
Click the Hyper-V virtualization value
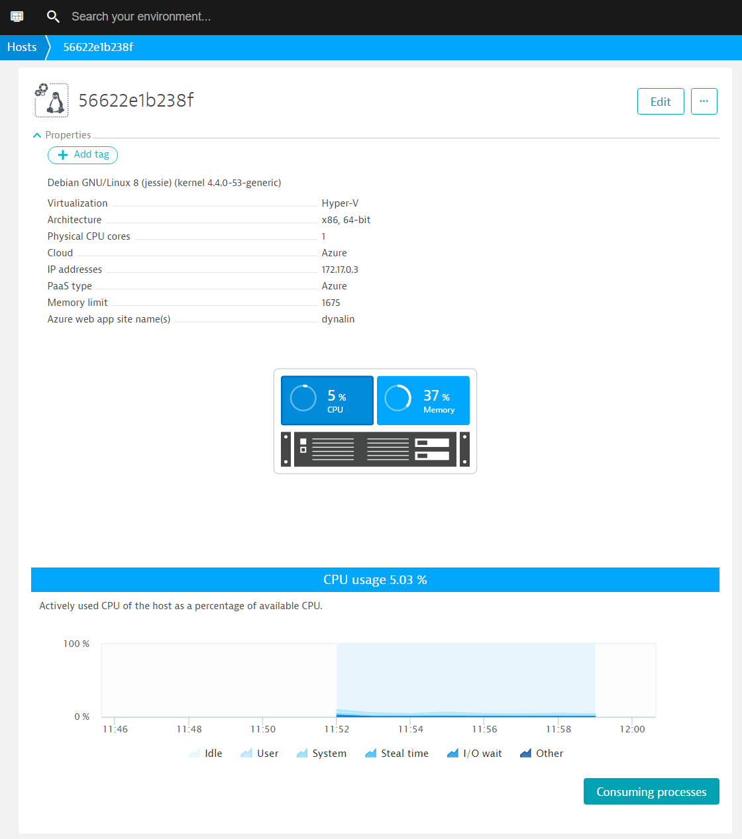(x=340, y=203)
